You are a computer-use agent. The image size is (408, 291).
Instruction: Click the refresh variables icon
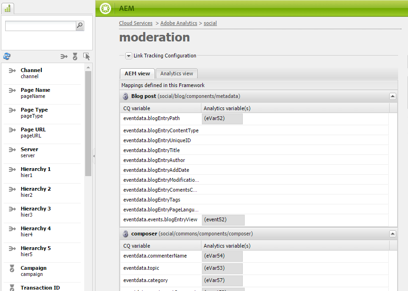point(7,56)
